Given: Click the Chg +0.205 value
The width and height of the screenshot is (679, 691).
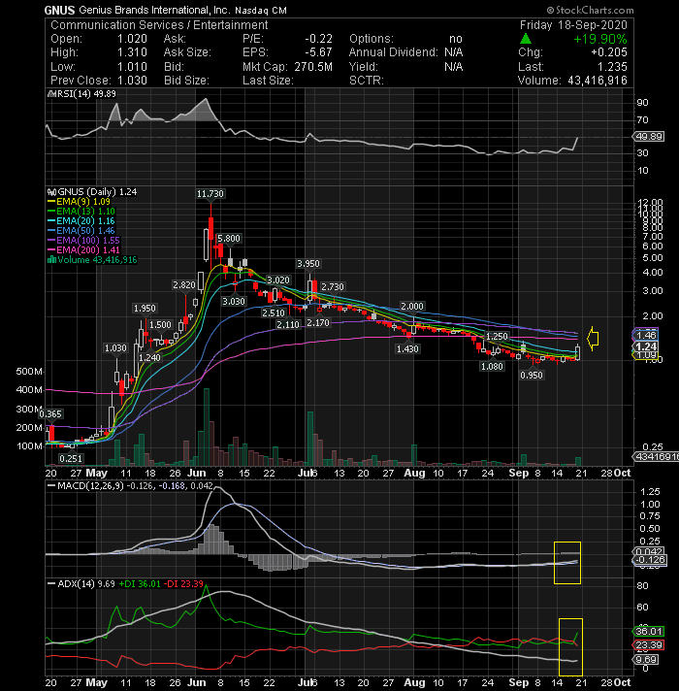Looking at the screenshot, I should (609, 52).
